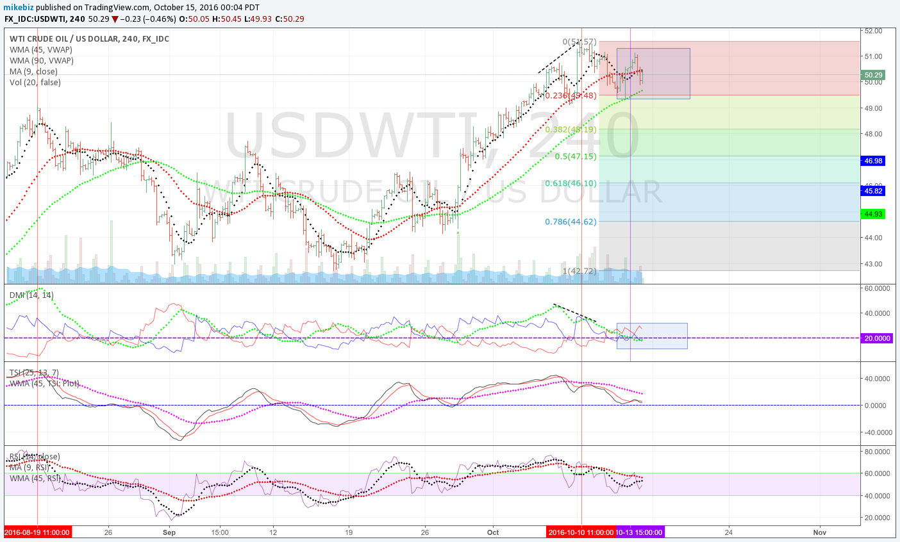Select the dashed black trend line in DMI pane
Viewport: 900px width, 542px height.
(x=575, y=313)
